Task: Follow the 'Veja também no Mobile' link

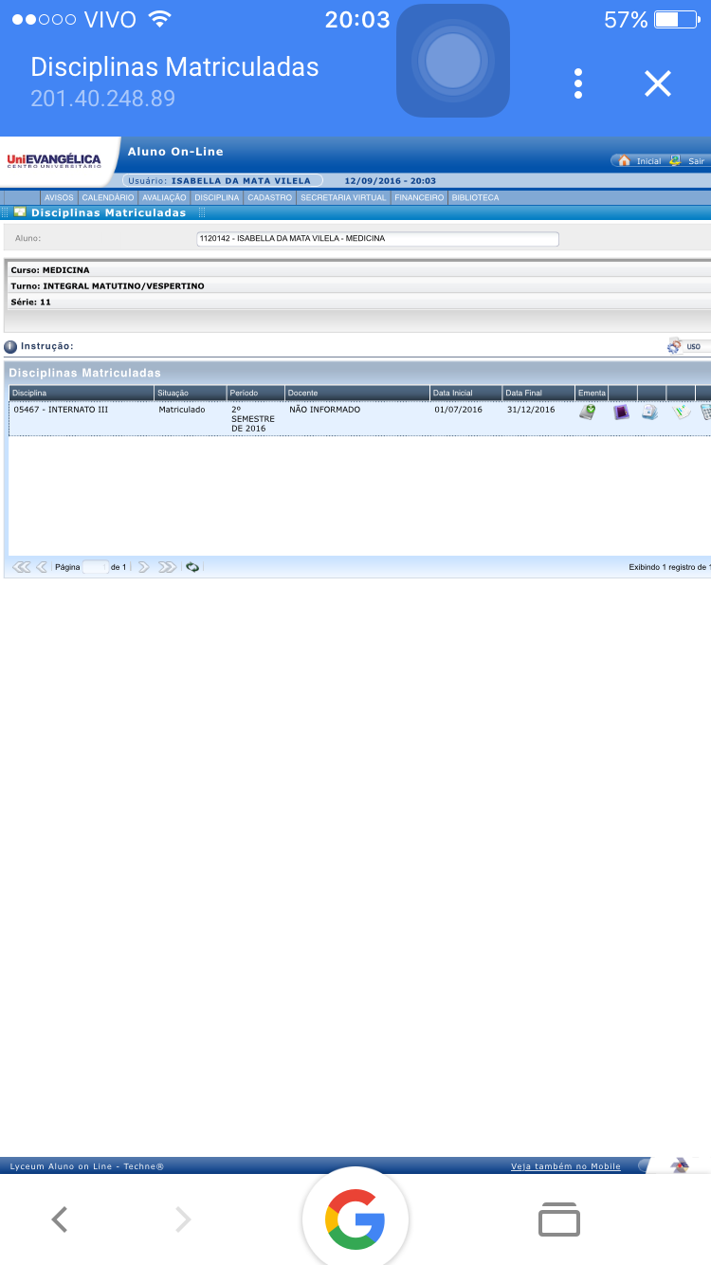Action: (x=565, y=1166)
